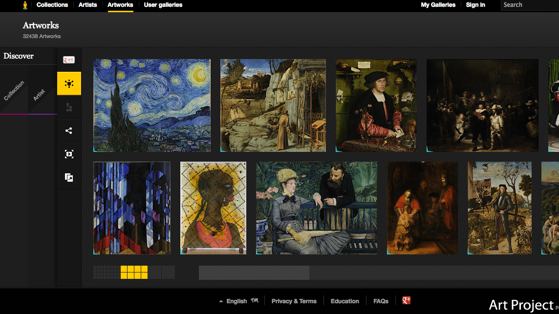Open the merchant portrait with black hat
Screen dimensions: 559x314
click(x=376, y=105)
